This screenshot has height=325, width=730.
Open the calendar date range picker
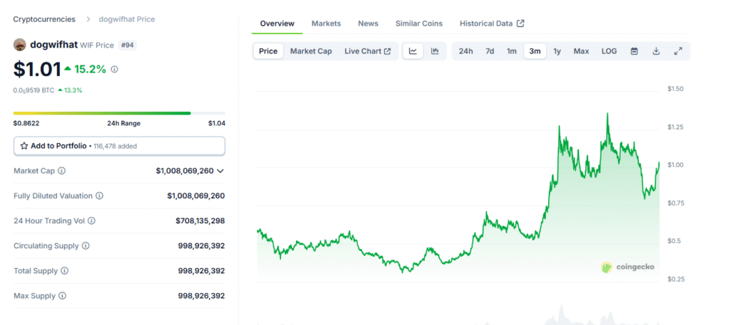pos(634,51)
